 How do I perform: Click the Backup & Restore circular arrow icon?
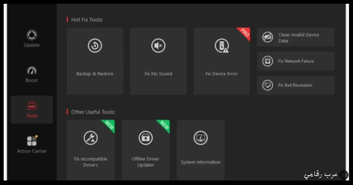(x=95, y=45)
